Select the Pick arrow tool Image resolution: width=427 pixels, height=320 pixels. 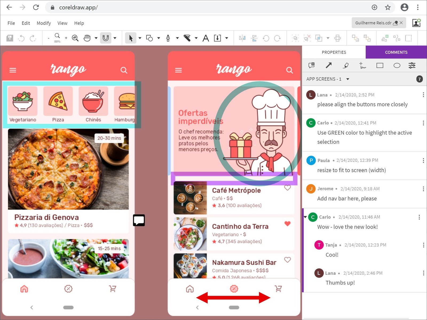[131, 38]
